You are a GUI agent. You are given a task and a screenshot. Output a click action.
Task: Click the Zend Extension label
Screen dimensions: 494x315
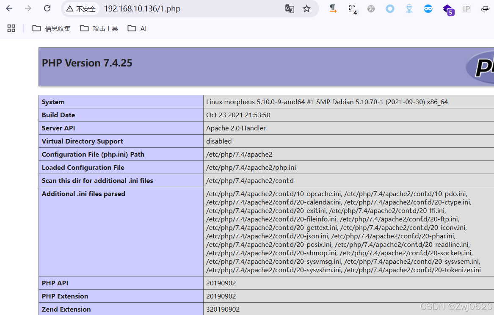click(x=66, y=309)
